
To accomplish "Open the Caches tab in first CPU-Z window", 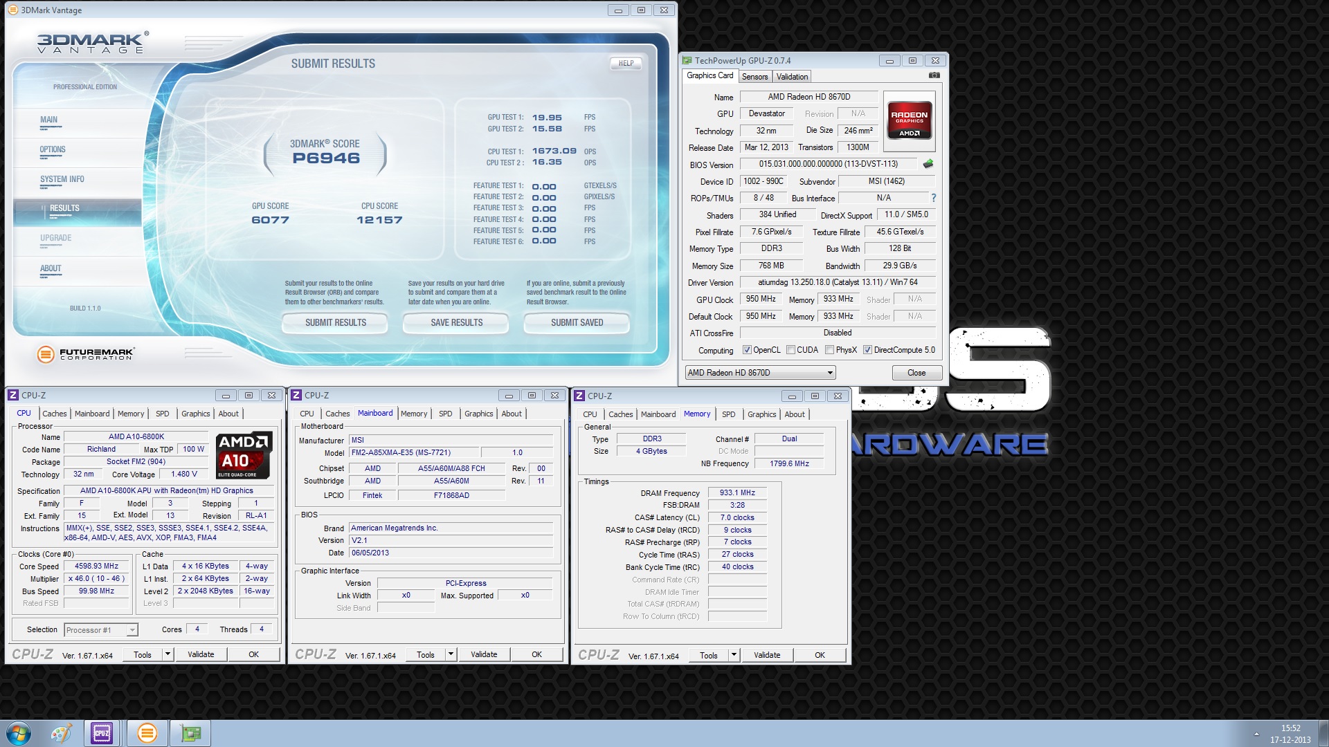I will click(54, 414).
